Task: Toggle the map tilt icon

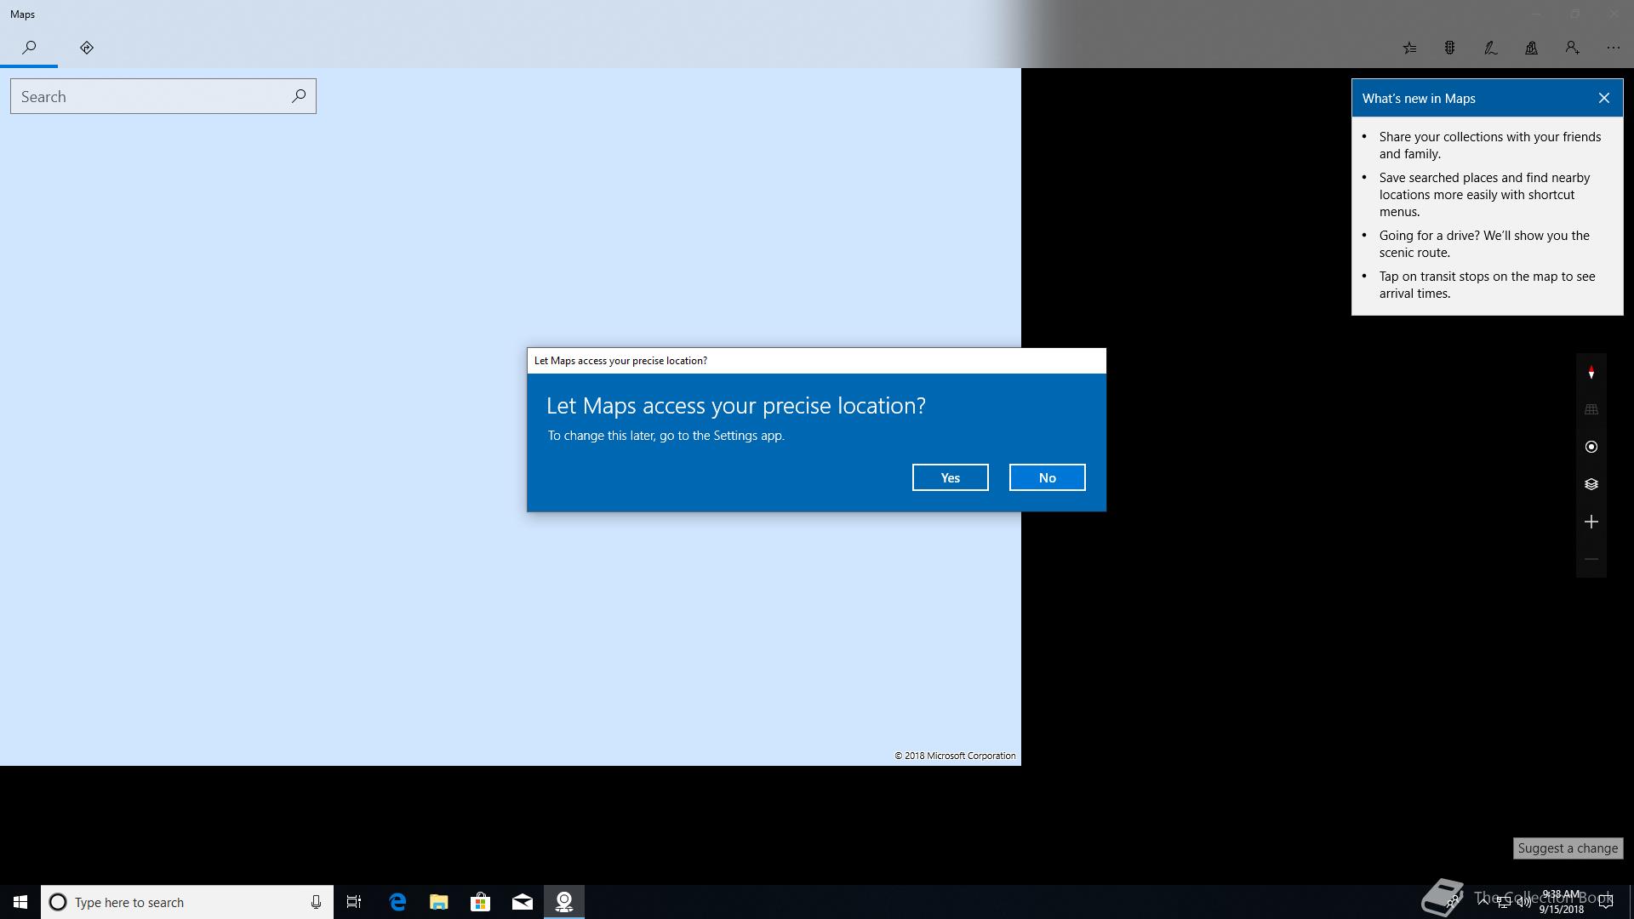Action: coord(1591,409)
